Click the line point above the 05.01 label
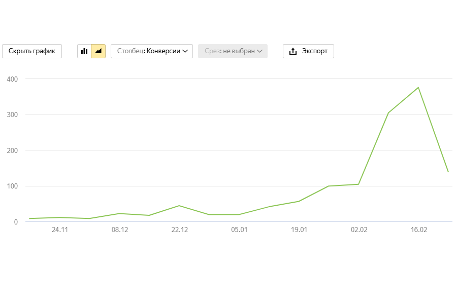This screenshot has height=304, width=457. 239,214
